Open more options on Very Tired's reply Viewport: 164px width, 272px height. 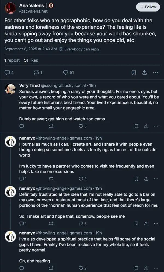tap(156, 126)
